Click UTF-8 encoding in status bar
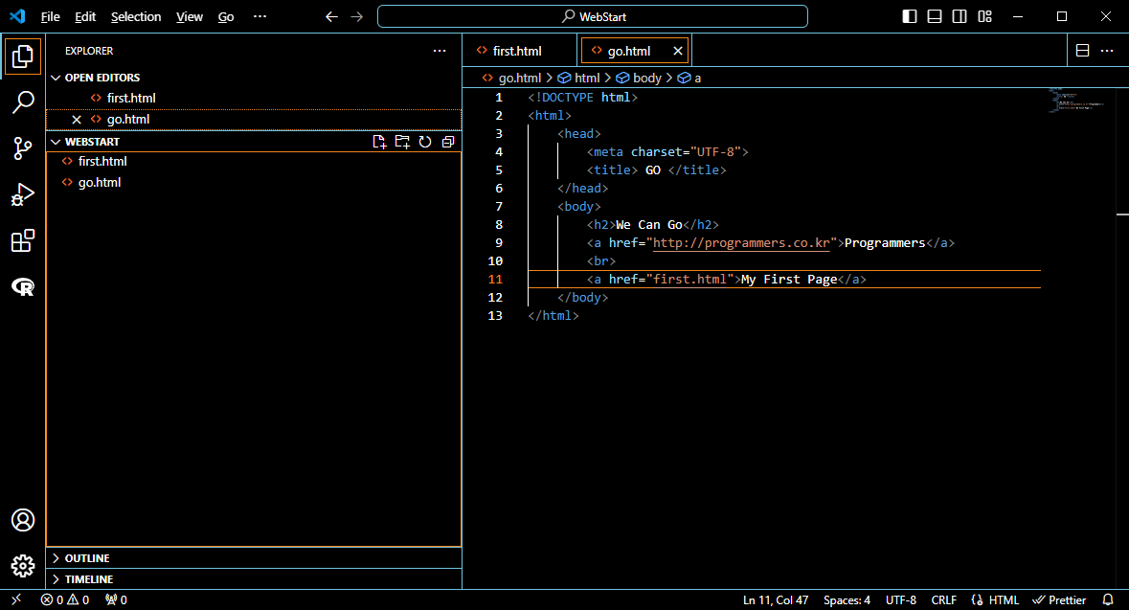This screenshot has width=1129, height=610. [901, 599]
